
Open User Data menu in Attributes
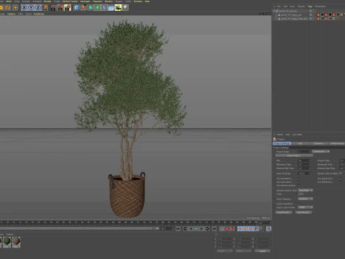tap(297, 135)
